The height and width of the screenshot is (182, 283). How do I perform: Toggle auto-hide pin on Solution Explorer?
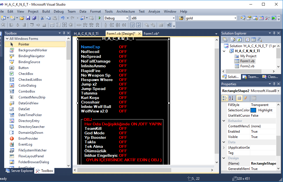(x=274, y=33)
